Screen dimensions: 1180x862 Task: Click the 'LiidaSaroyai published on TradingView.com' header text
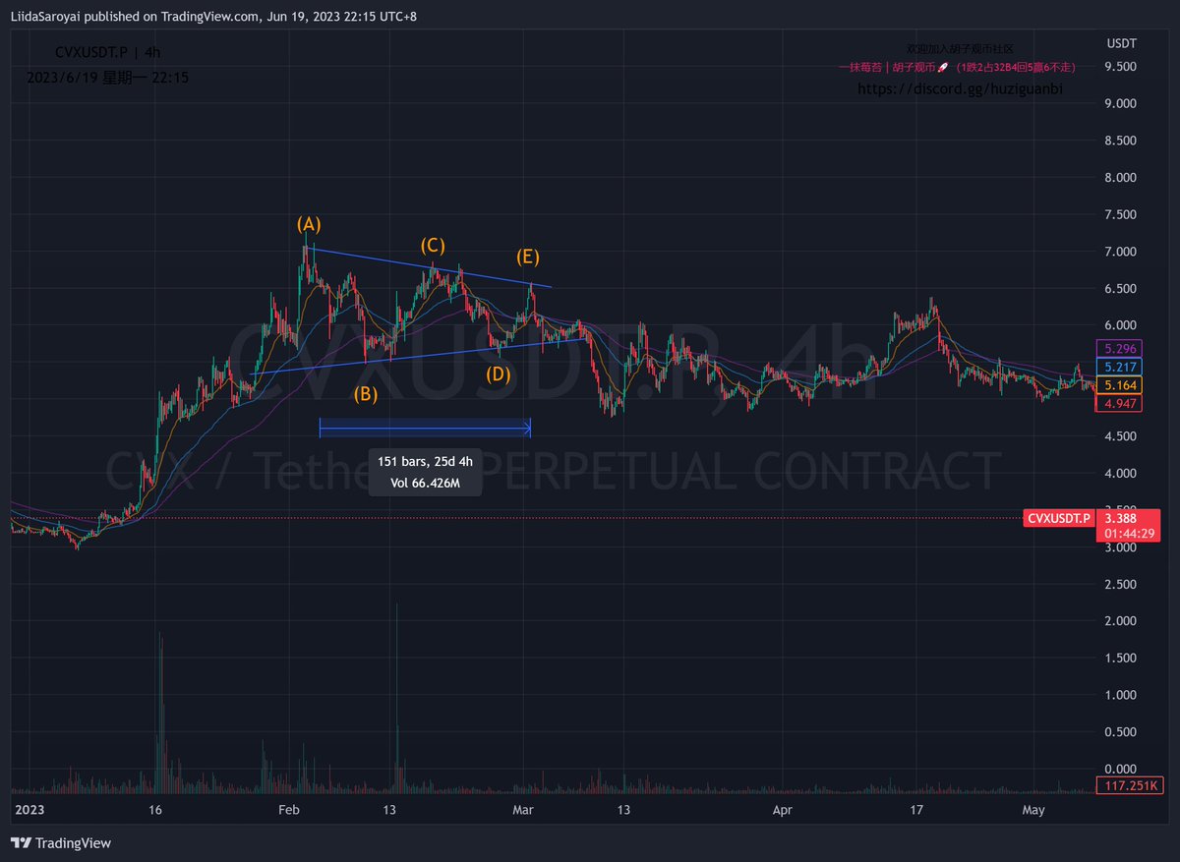[136, 15]
